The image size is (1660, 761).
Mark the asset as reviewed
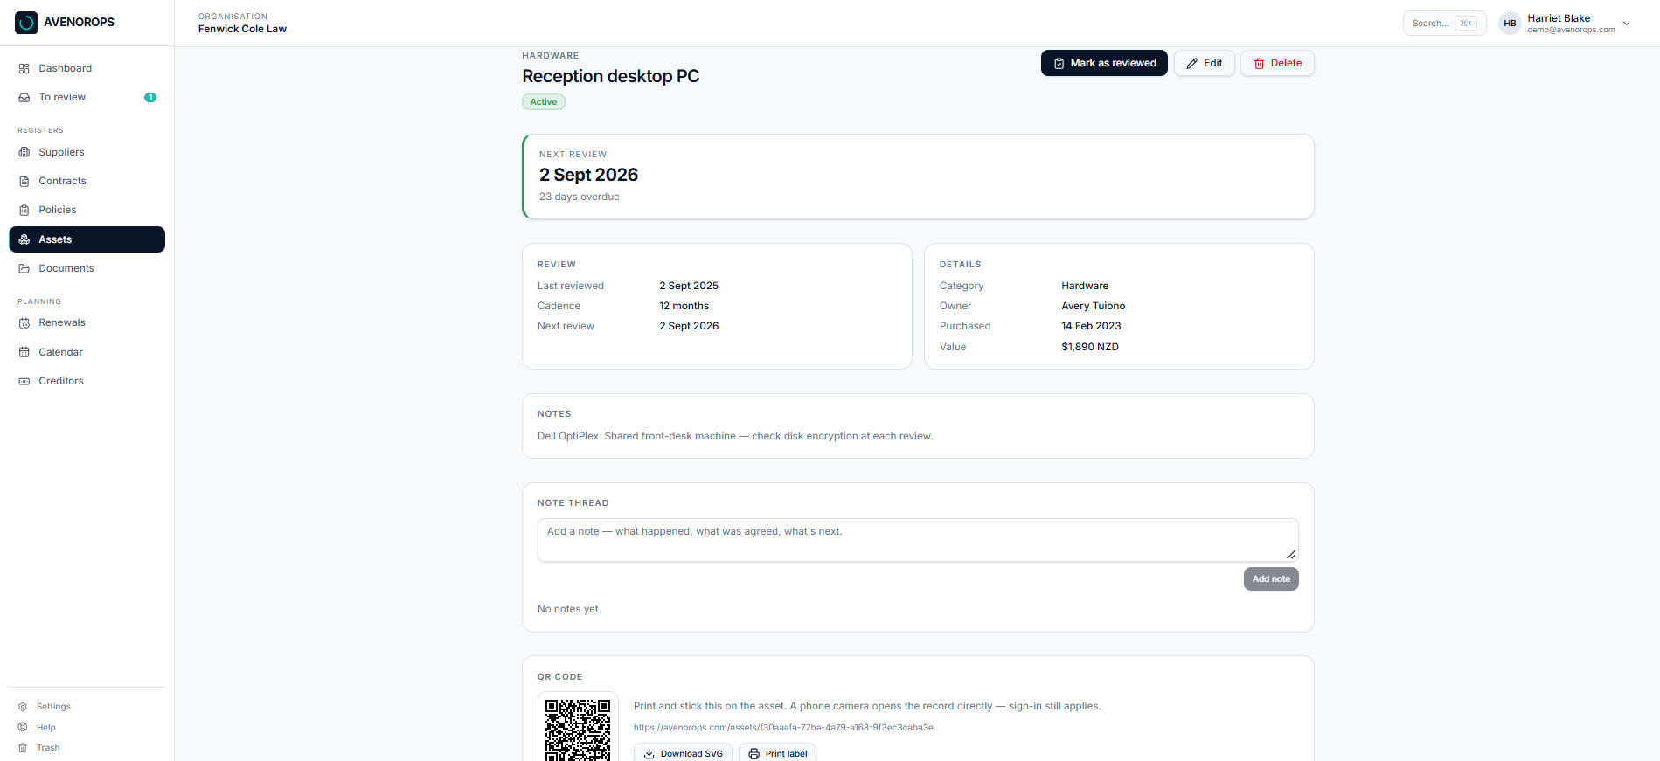[1104, 63]
